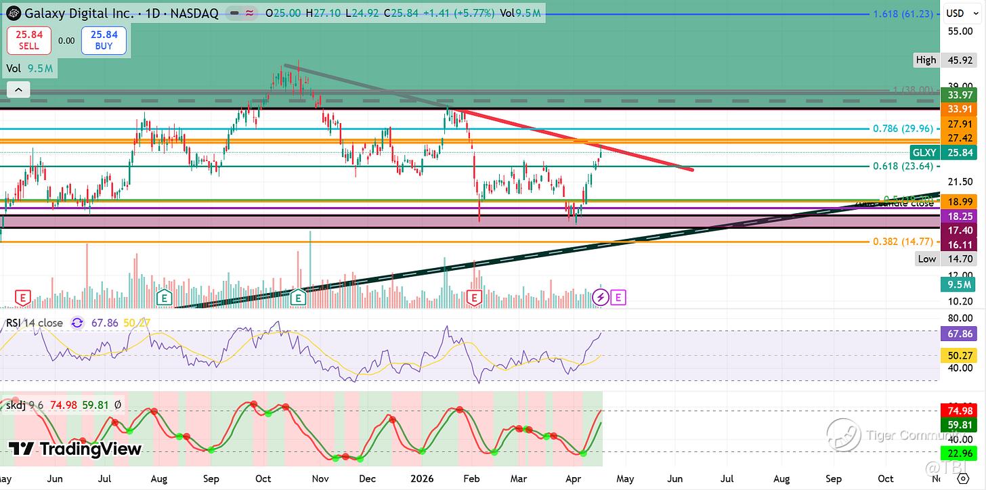Click the GLXY 25.84 price label

pyautogui.click(x=943, y=153)
